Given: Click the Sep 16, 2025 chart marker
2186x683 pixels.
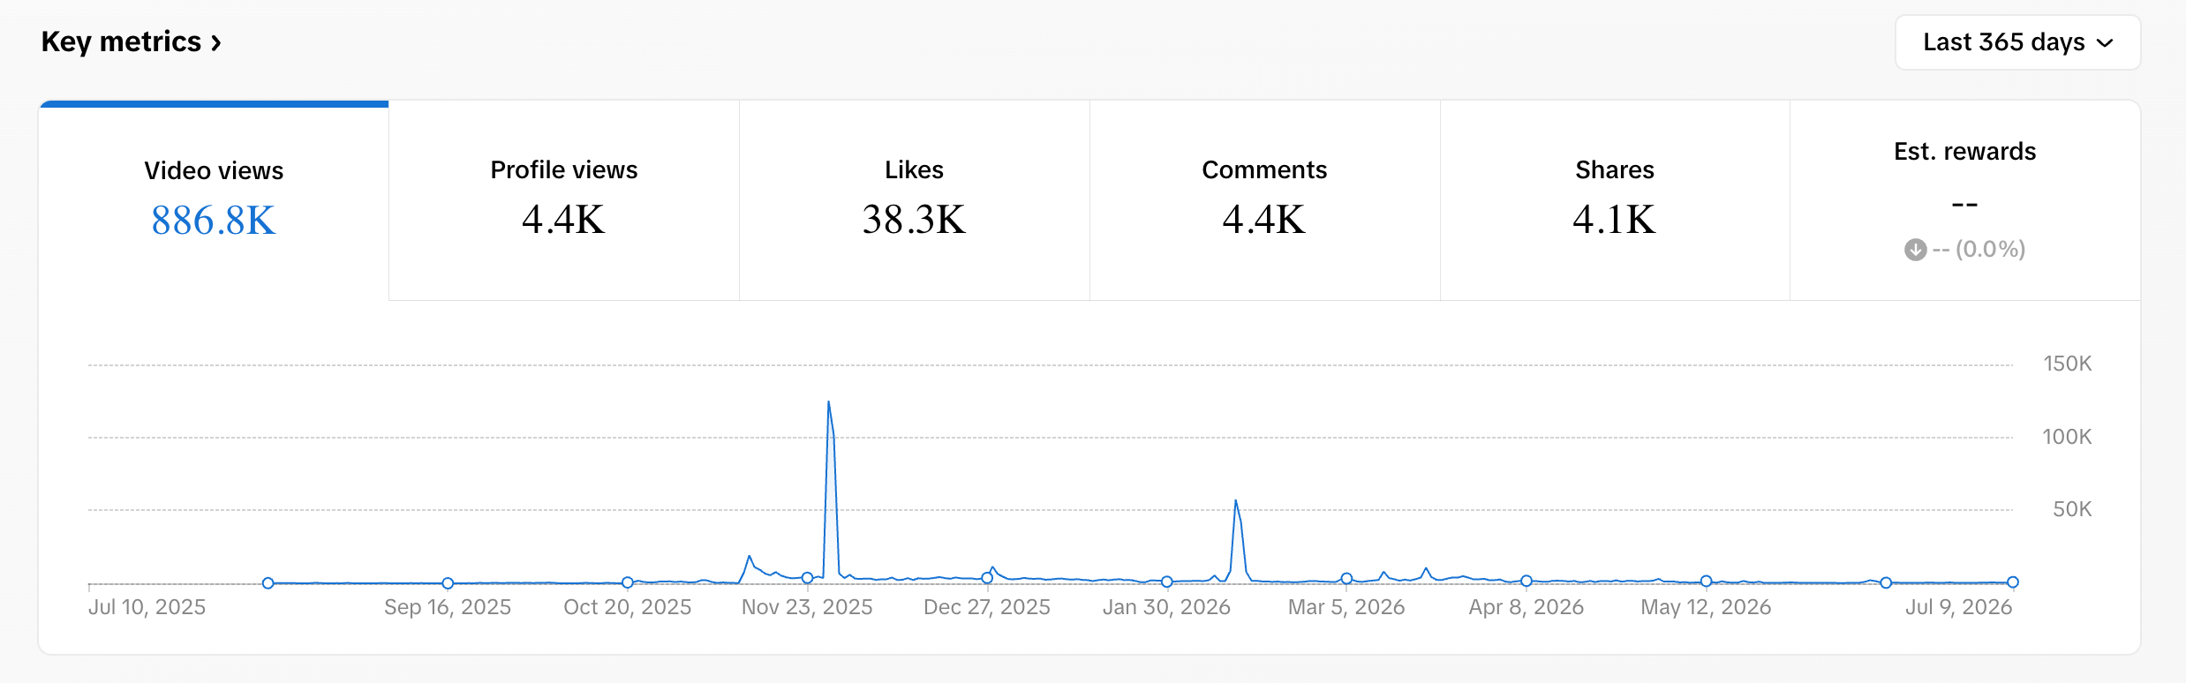Looking at the screenshot, I should 448,583.
